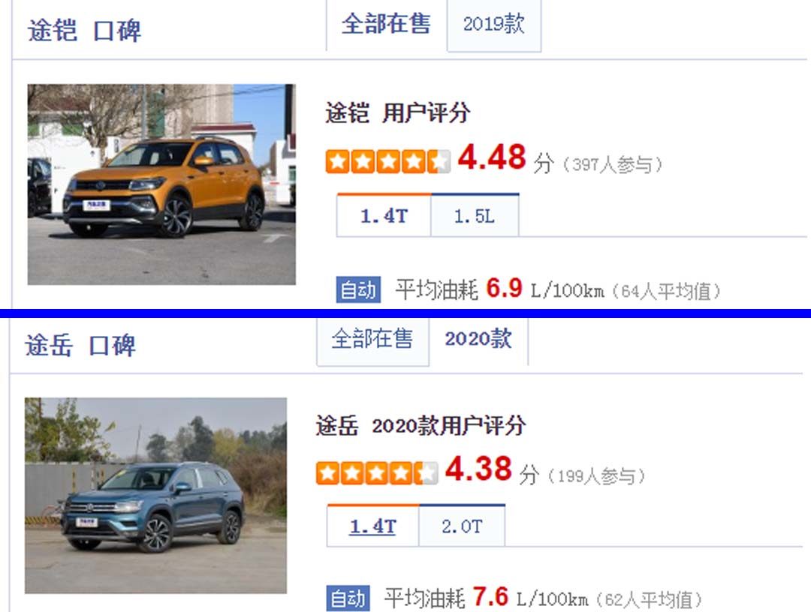
Task: Click the 途铠 用户评分 title
Action: pos(398,112)
